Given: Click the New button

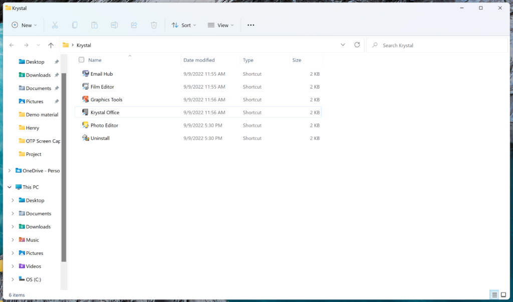Looking at the screenshot, I should (x=24, y=25).
